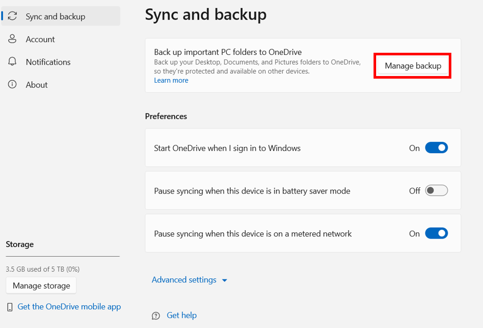
Task: Follow the Learn more link
Action: click(171, 81)
